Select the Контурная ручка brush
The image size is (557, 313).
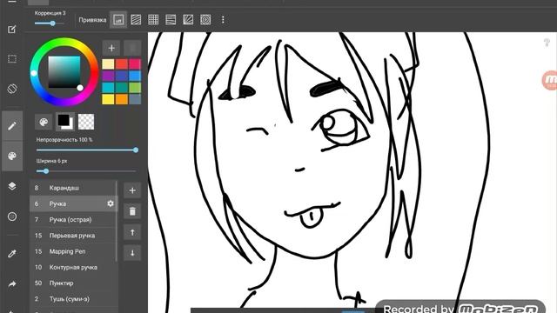pos(73,267)
